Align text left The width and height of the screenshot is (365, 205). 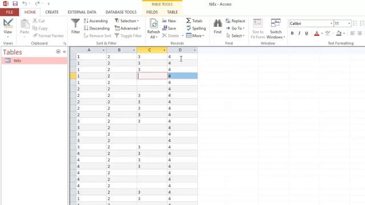click(352, 33)
